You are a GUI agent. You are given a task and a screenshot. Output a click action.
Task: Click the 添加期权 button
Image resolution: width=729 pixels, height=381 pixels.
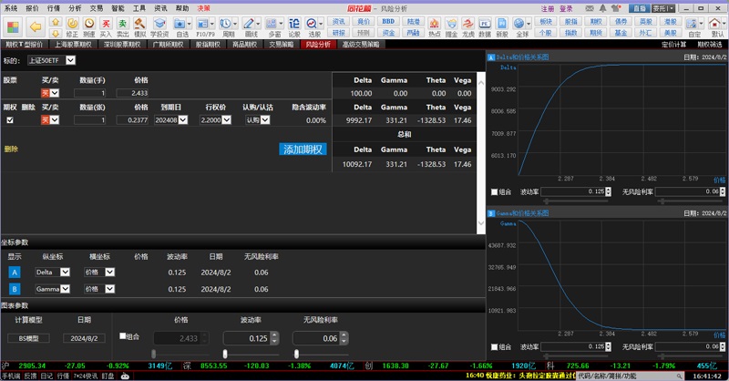coord(303,149)
